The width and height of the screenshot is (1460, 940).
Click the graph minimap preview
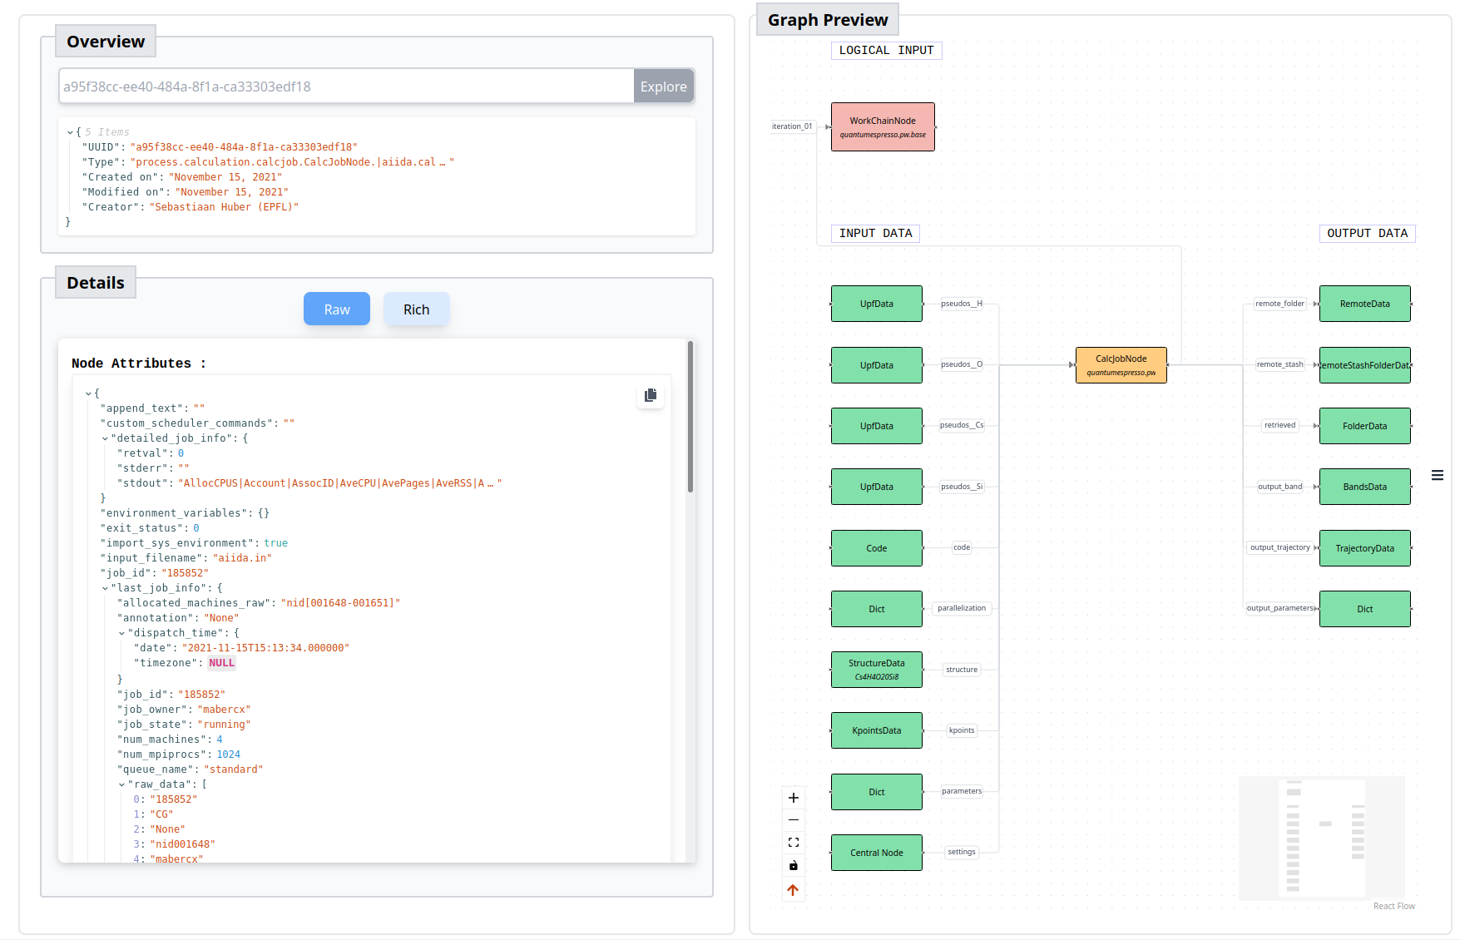tap(1321, 838)
